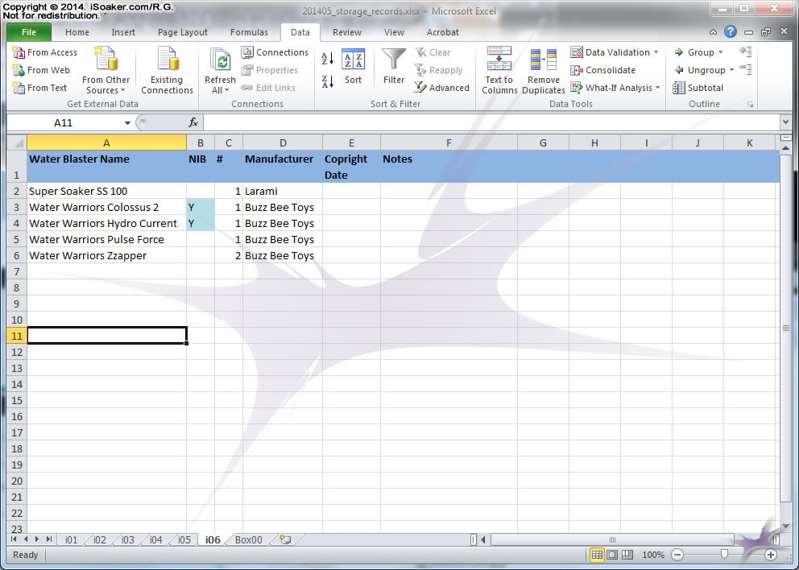799x570 pixels.
Task: Select cell Water Warriors Zzapper
Action: click(106, 256)
